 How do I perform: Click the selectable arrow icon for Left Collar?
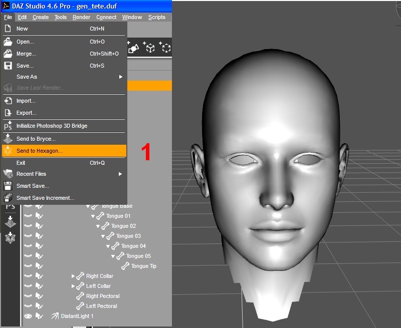click(x=39, y=286)
